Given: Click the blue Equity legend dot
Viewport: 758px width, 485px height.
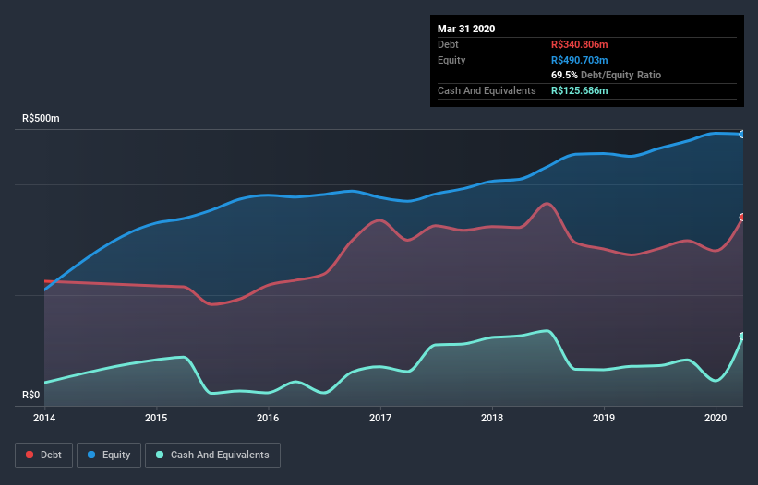Looking at the screenshot, I should click(91, 455).
